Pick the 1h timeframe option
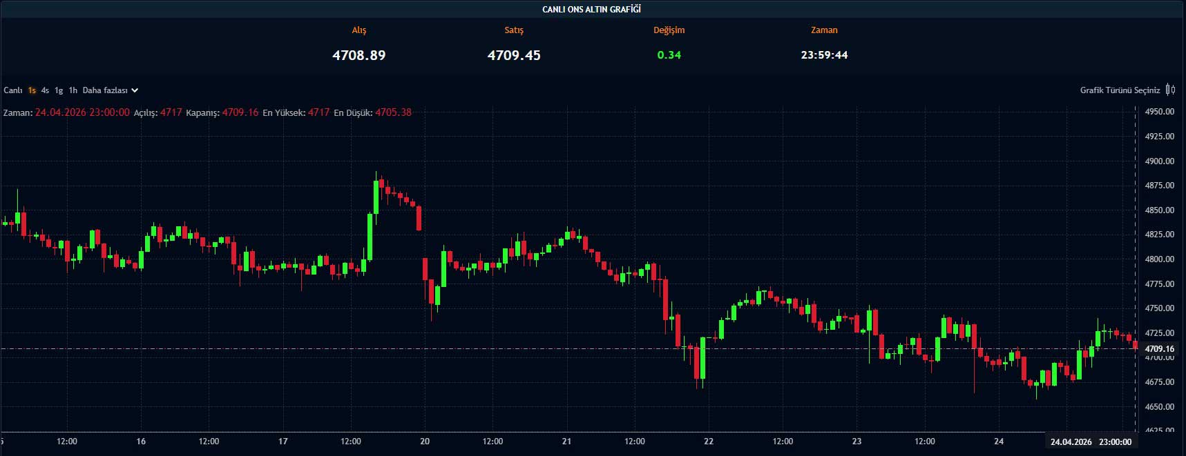 [x=73, y=90]
